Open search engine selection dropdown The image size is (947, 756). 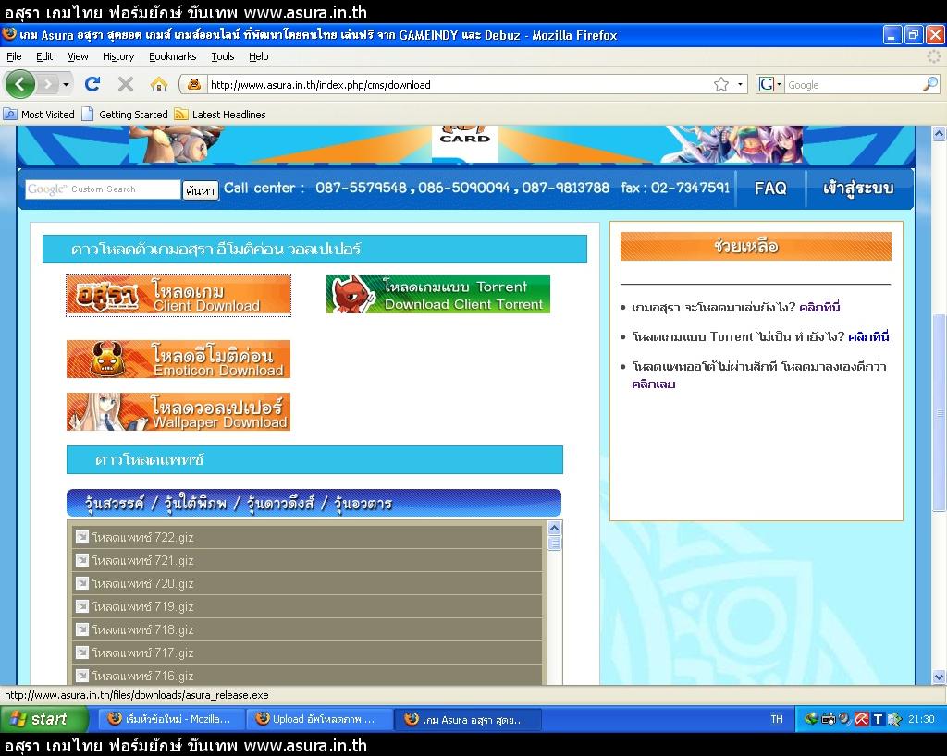(x=779, y=84)
